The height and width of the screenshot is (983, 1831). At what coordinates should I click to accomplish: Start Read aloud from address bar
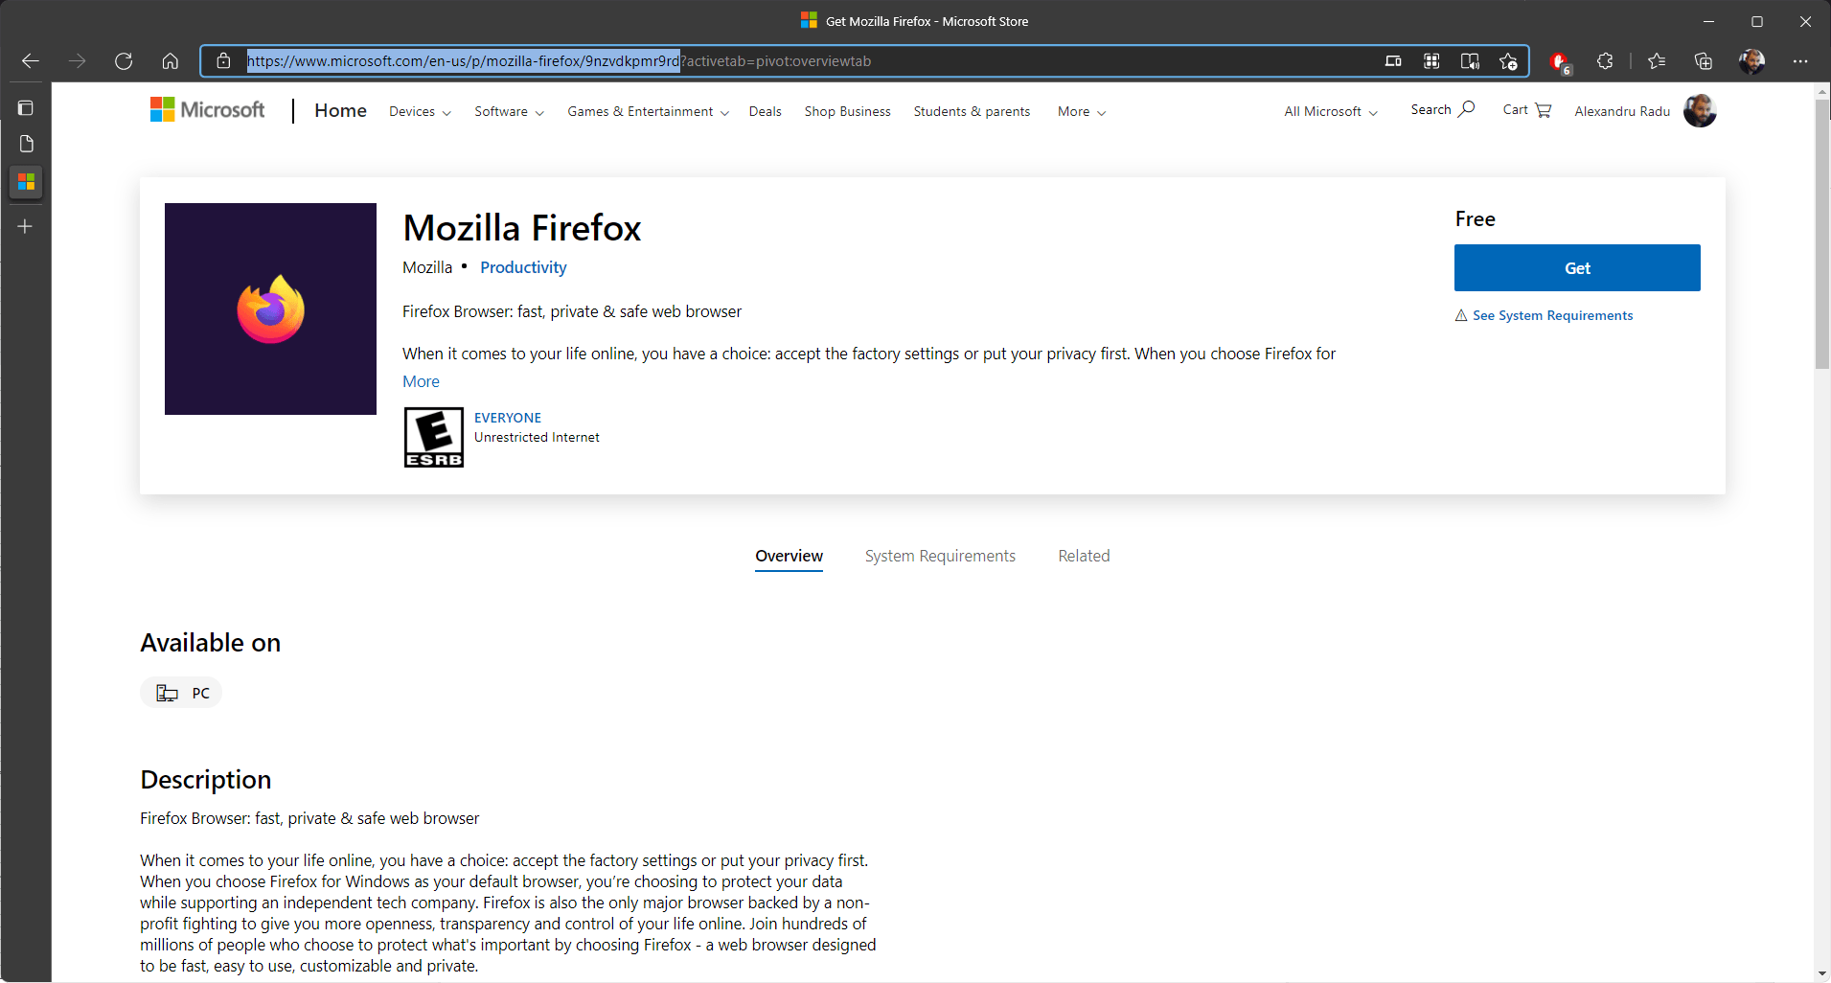tap(1470, 61)
